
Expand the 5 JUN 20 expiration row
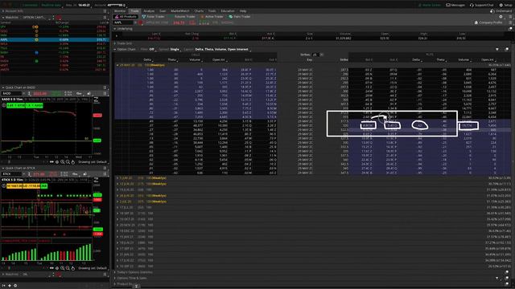click(x=117, y=178)
